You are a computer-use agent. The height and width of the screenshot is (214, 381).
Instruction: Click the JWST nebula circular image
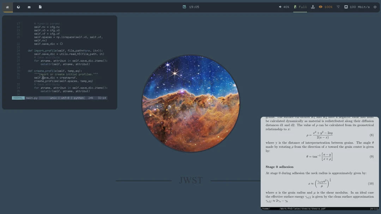pos(191,103)
